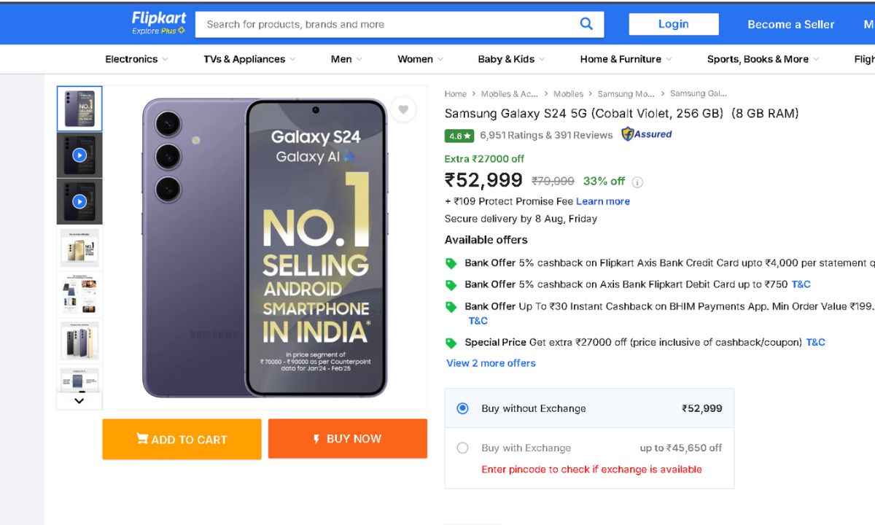
Task: Play the first product video thumbnail
Action: [79, 155]
